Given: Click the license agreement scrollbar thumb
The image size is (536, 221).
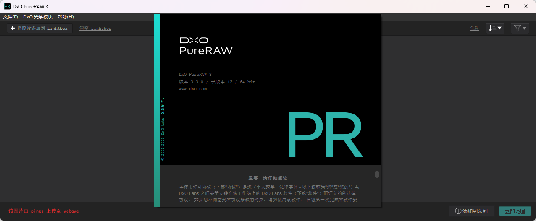Looking at the screenshot, I should click(377, 174).
